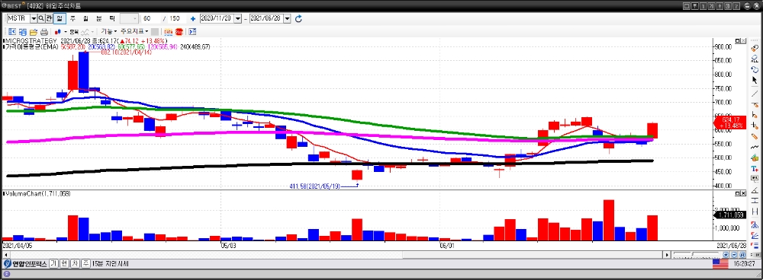The width and height of the screenshot is (763, 280).
Task: Click the printer icon in toolbar
Action: coord(43,31)
